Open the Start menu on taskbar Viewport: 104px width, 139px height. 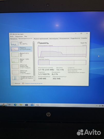[3, 105]
